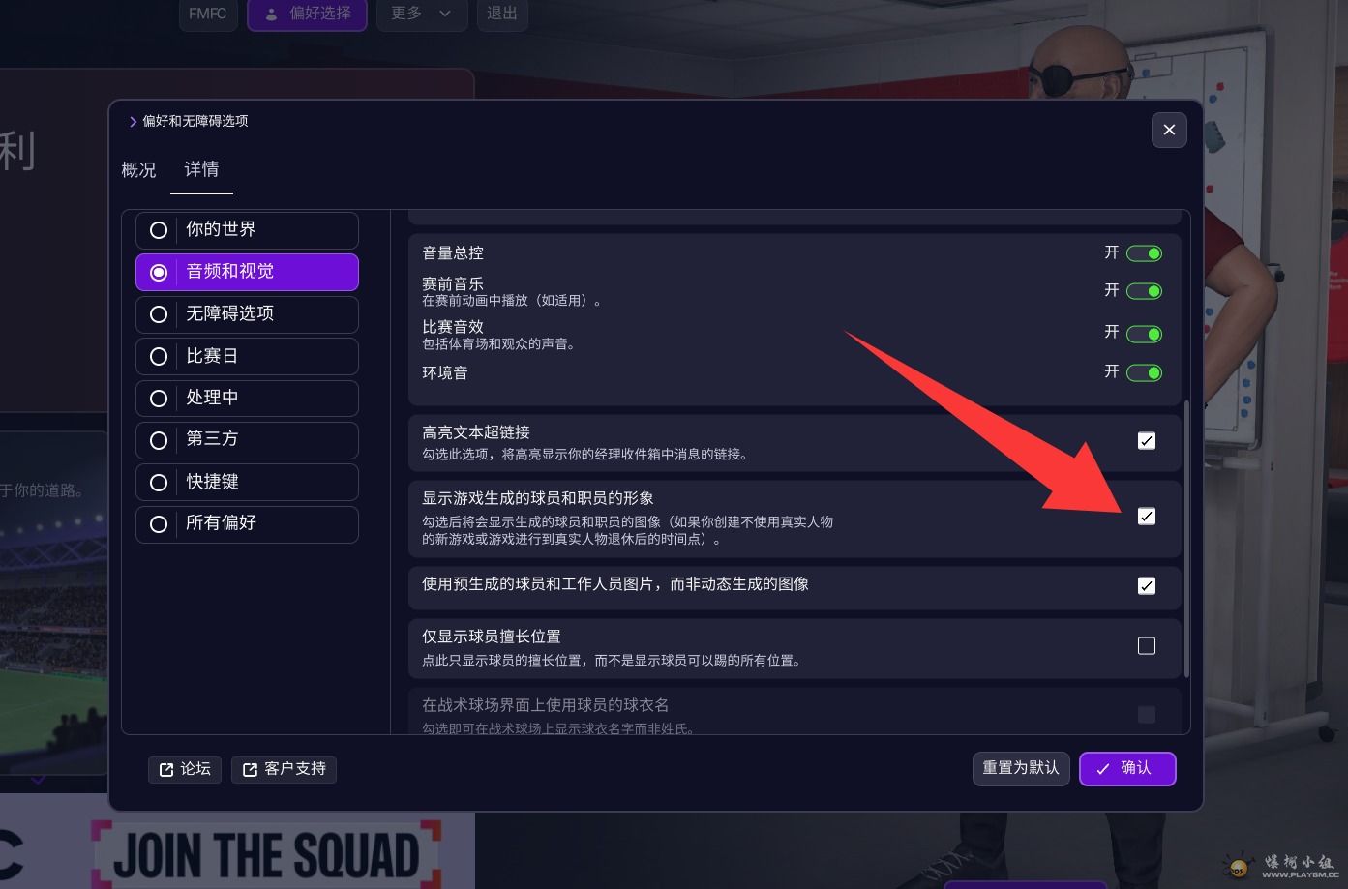Choose 快捷键 in the sidebar
Screen dimensions: 1348x889
(x=248, y=482)
